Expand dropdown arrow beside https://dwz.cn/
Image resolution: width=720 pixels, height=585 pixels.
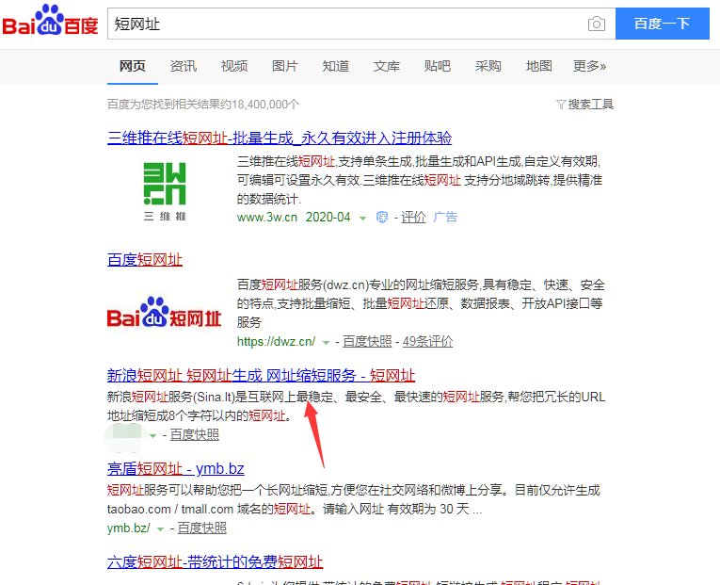326,342
